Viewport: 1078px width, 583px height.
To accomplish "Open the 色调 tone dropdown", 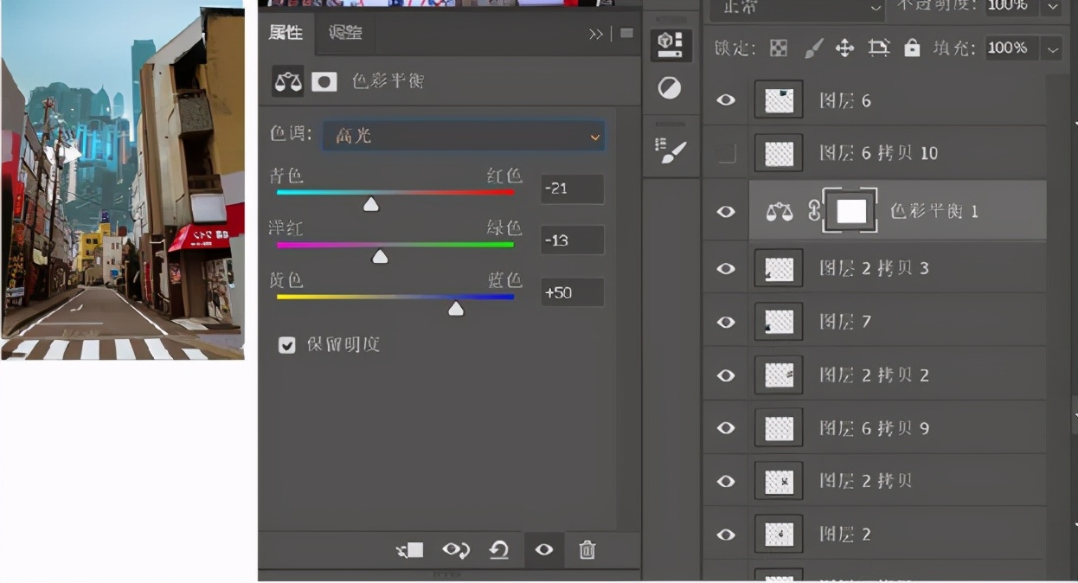I will (x=464, y=136).
